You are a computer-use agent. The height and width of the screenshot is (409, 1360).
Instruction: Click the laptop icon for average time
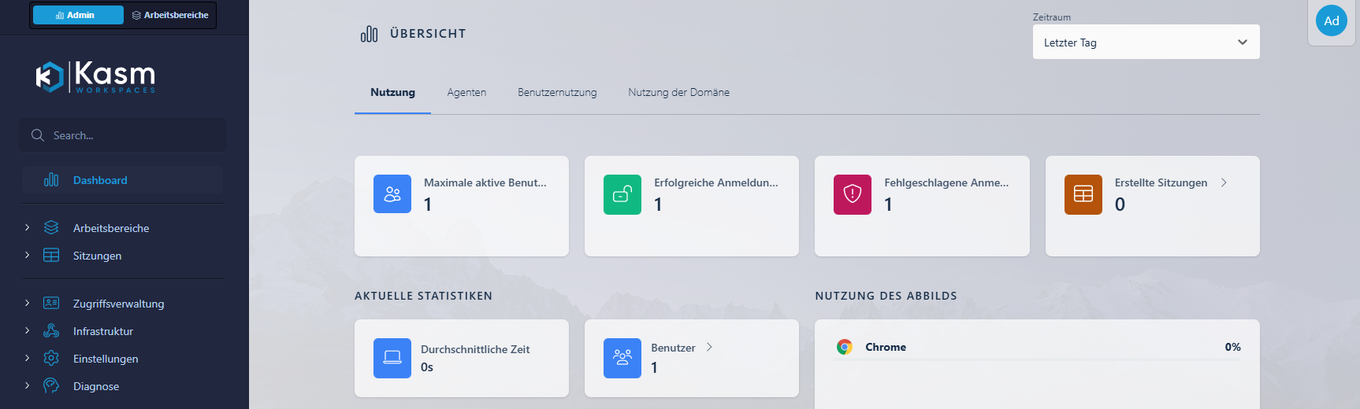click(392, 358)
